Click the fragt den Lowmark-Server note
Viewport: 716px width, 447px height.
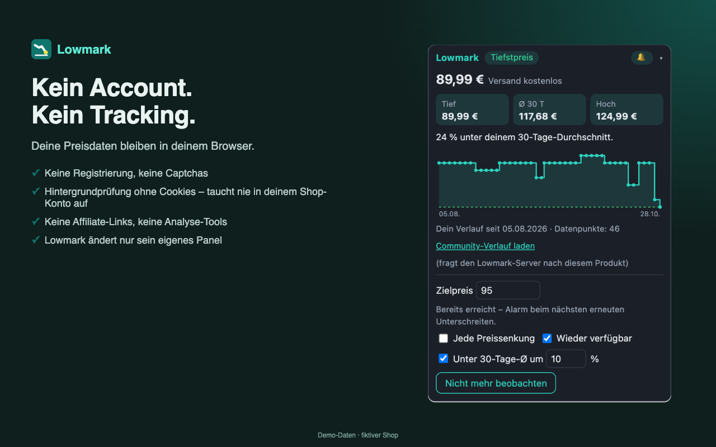(x=532, y=263)
